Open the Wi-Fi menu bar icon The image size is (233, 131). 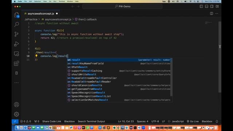click(x=190, y=1)
